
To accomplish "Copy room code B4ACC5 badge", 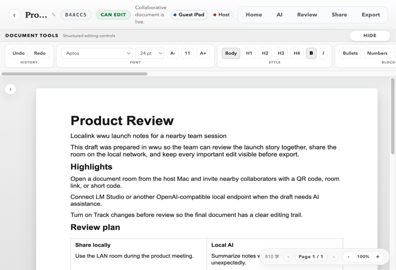I will coord(76,15).
